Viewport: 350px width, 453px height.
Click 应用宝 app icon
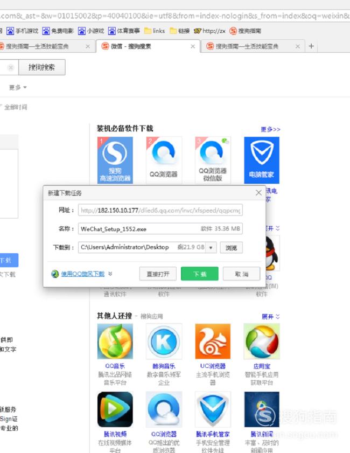point(262,341)
